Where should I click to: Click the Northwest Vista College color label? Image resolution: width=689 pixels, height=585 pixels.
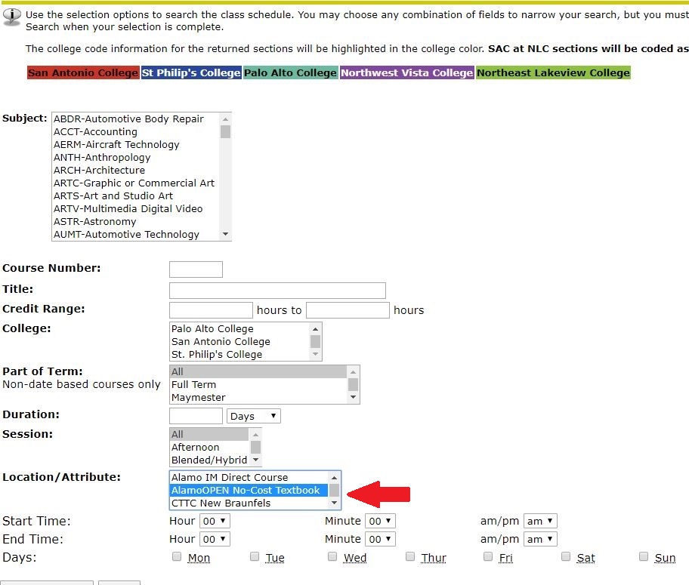point(406,72)
